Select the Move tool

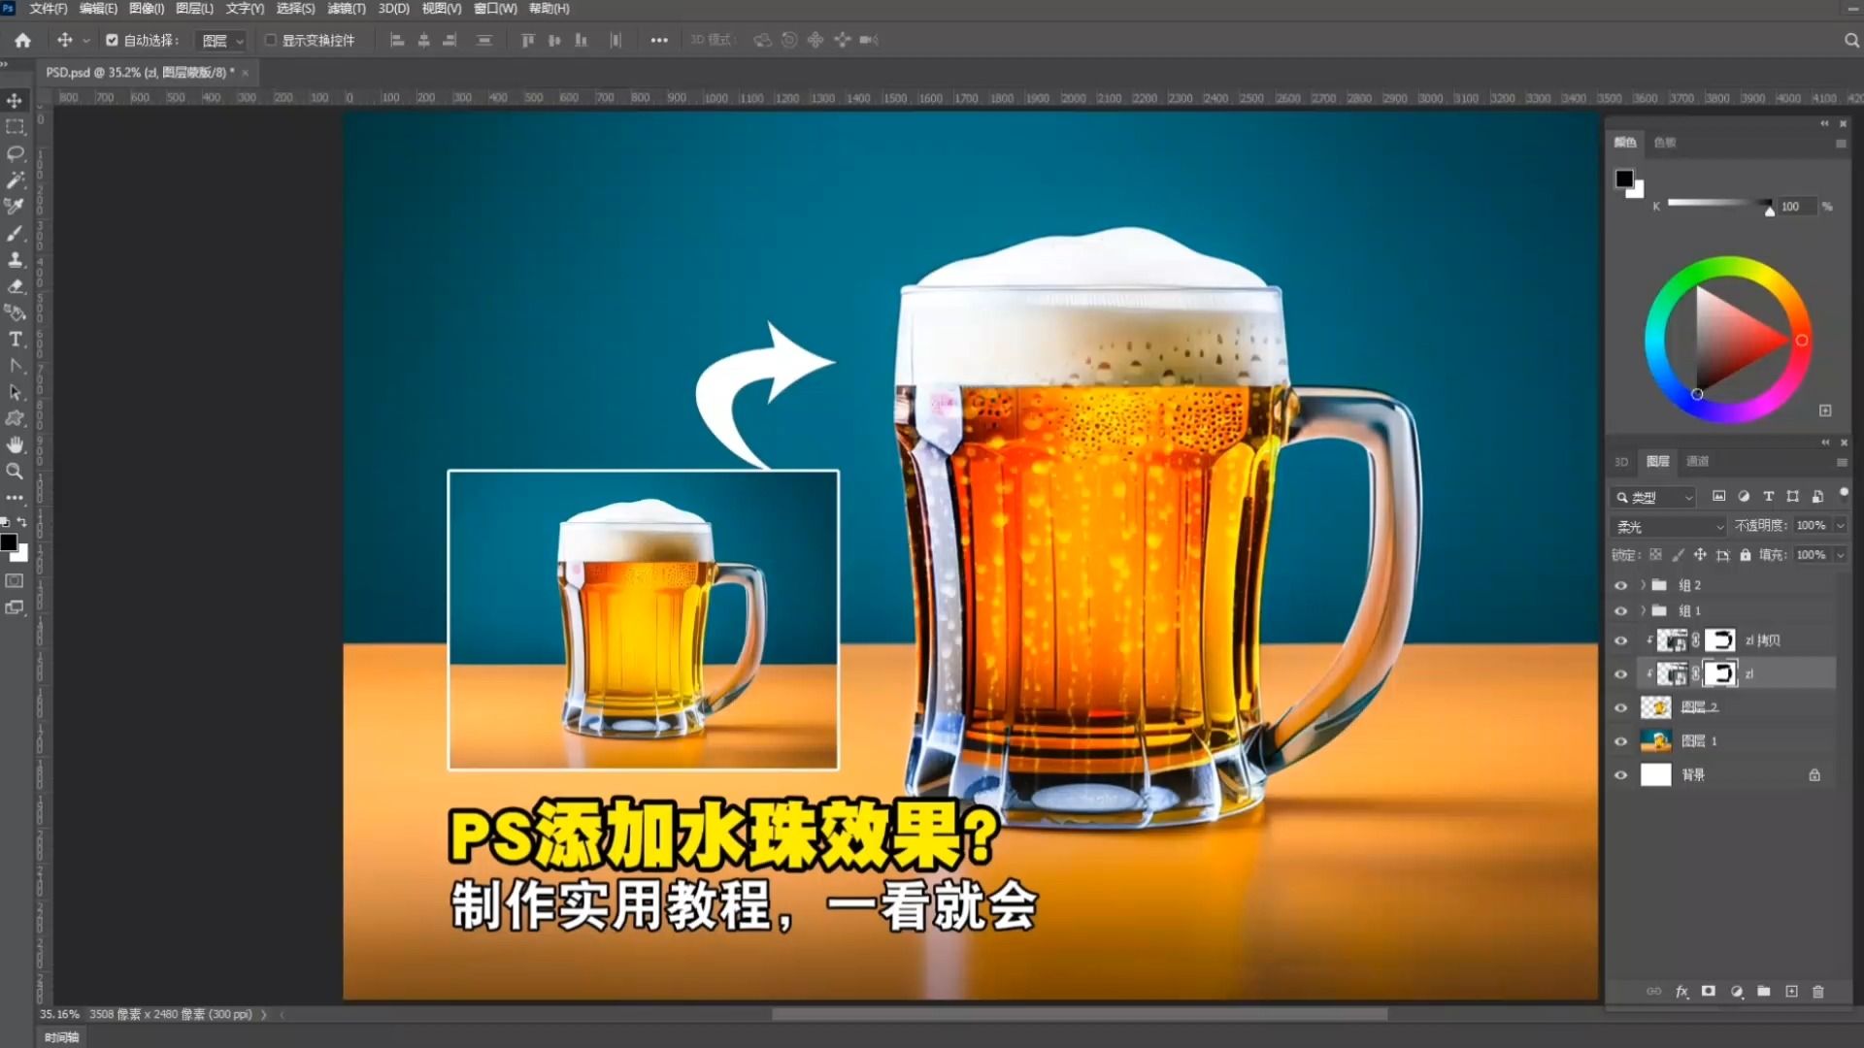[x=15, y=101]
